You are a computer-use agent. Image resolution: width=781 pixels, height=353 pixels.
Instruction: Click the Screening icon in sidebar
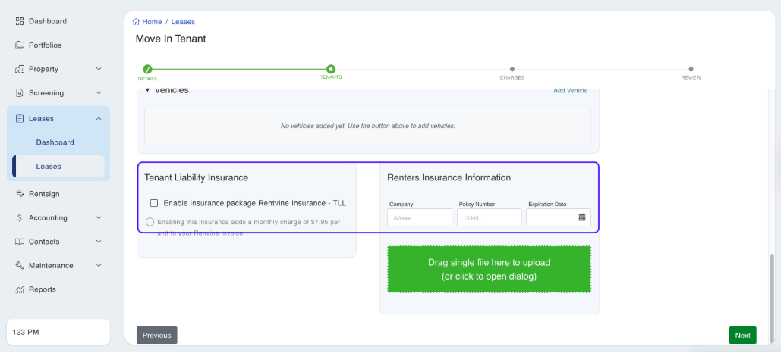[x=20, y=93]
